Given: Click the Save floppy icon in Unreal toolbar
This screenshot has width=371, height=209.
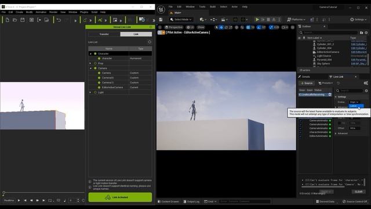Looking at the screenshot, I should pos(161,19).
